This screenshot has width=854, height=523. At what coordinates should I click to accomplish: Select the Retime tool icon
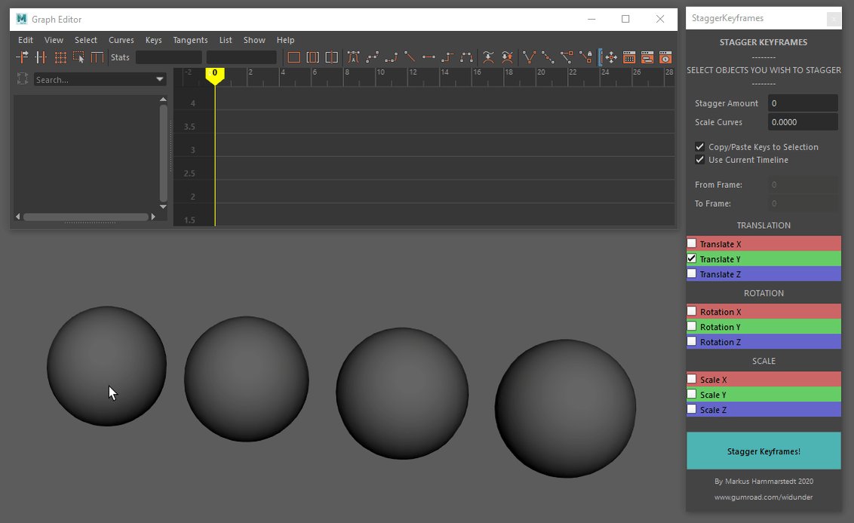pos(97,57)
